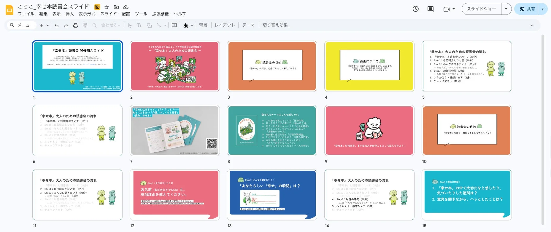Viewport: 551px width, 232px height.
Task: Select slide 4 yellow 録画について thumbnail
Action: 369,66
